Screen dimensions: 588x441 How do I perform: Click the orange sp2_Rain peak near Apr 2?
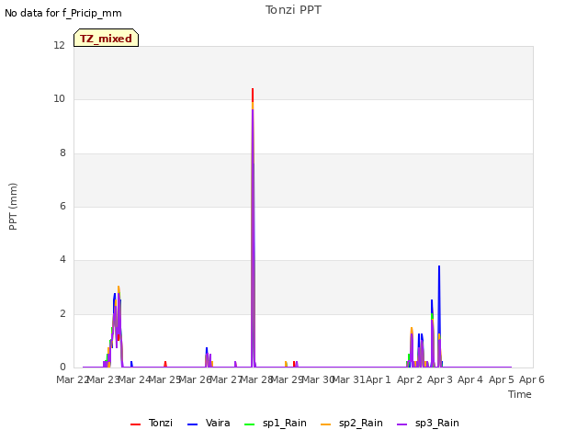click(412, 330)
